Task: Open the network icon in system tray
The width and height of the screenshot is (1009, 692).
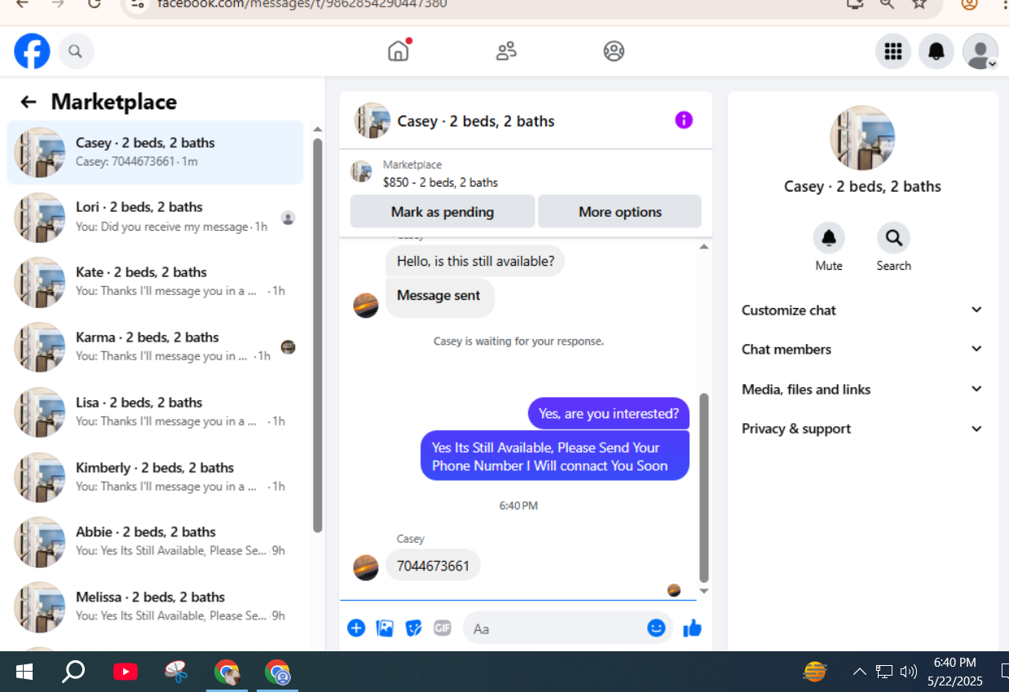Action: (884, 672)
